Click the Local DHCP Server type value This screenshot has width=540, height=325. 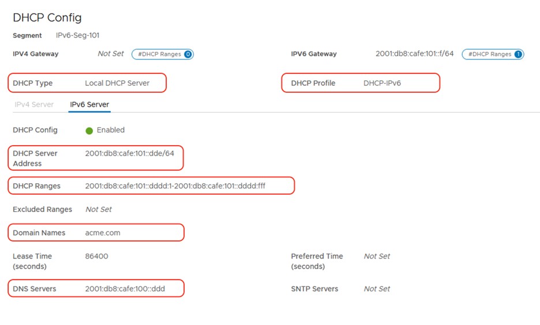(117, 83)
